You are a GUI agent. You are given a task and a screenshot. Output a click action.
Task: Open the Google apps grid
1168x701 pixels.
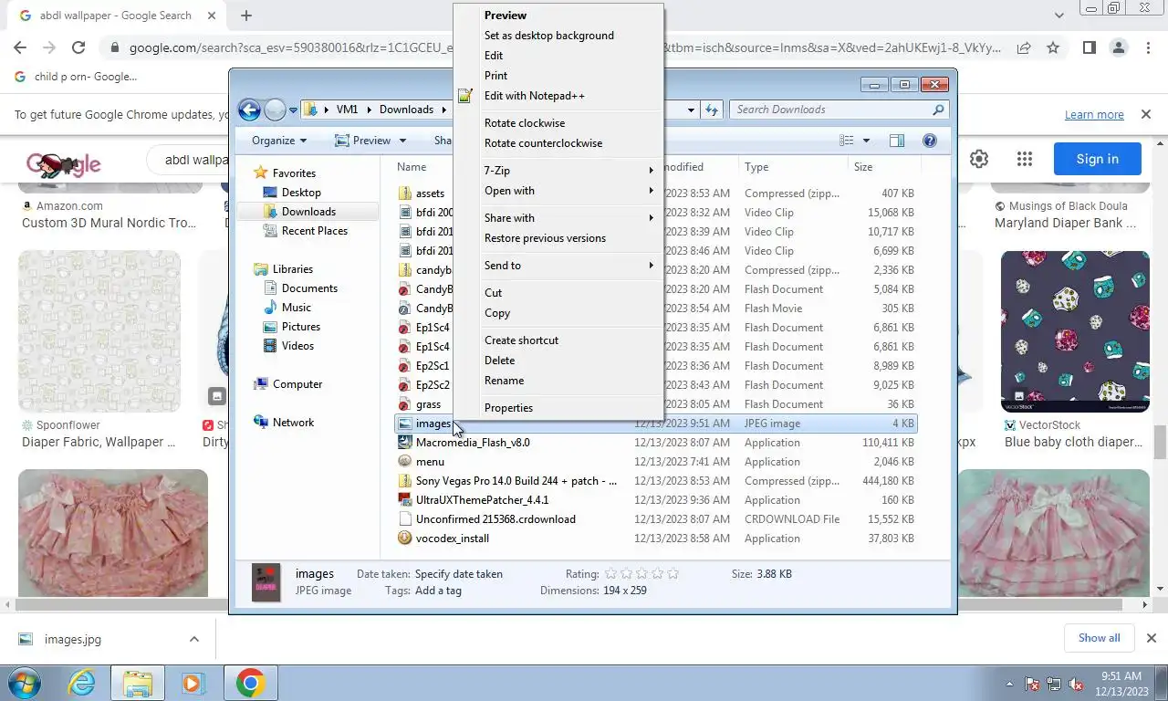pos(1025,159)
